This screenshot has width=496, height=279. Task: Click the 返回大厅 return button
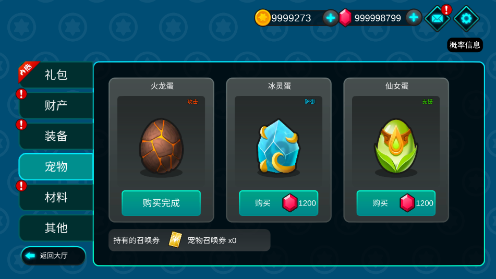pos(53,256)
